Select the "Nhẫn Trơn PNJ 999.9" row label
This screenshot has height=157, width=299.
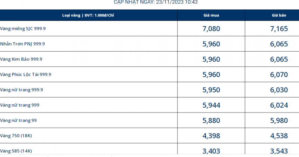[x=22, y=44]
